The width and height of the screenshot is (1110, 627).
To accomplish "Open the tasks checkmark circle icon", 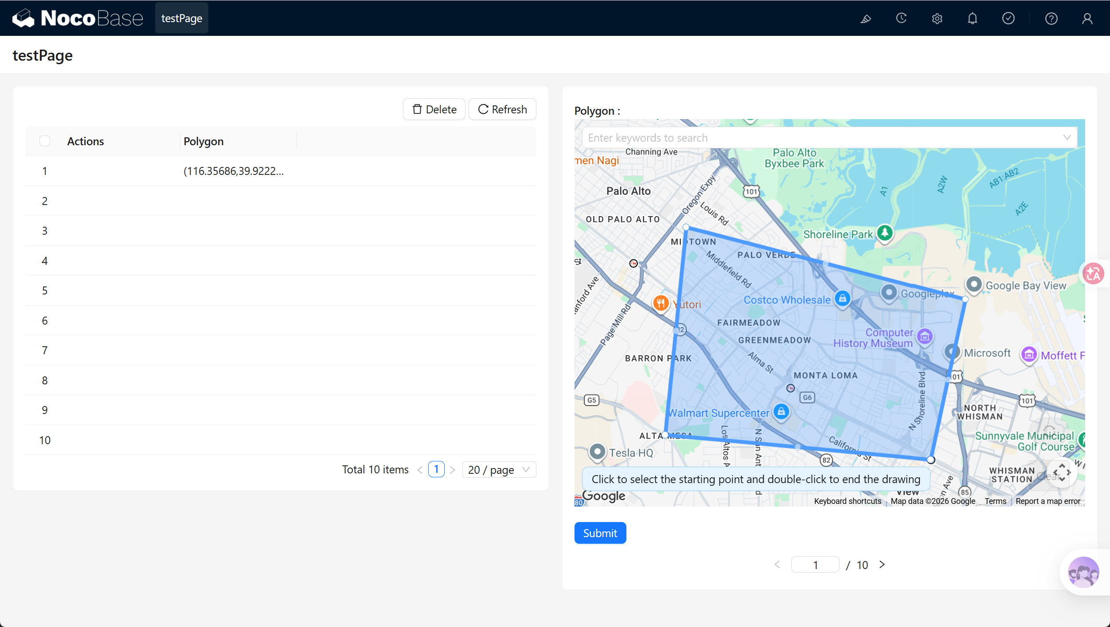I will click(x=1008, y=19).
